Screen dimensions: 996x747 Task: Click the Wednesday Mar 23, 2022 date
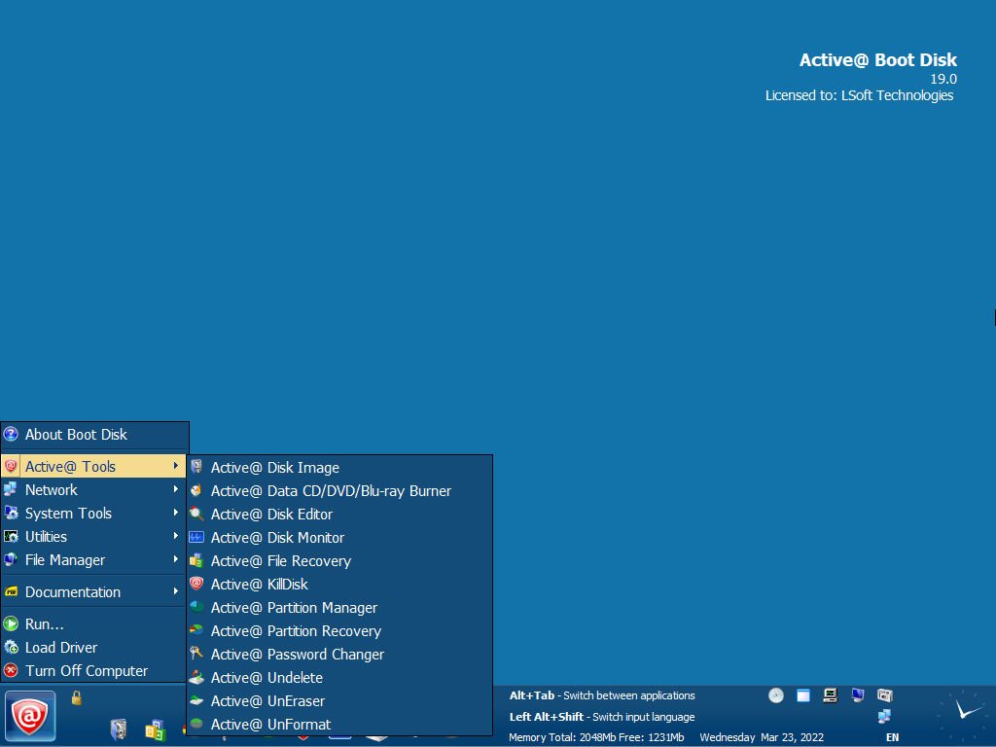[x=762, y=737]
